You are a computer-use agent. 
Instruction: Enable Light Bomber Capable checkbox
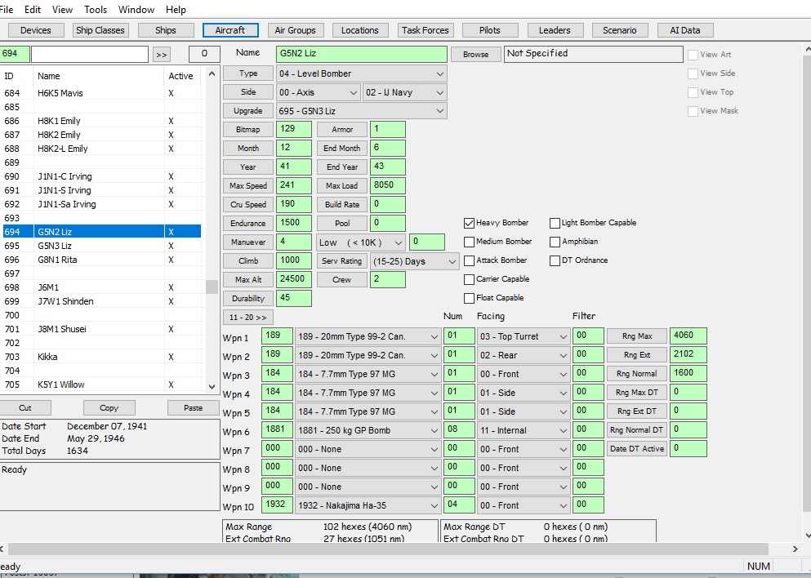555,223
